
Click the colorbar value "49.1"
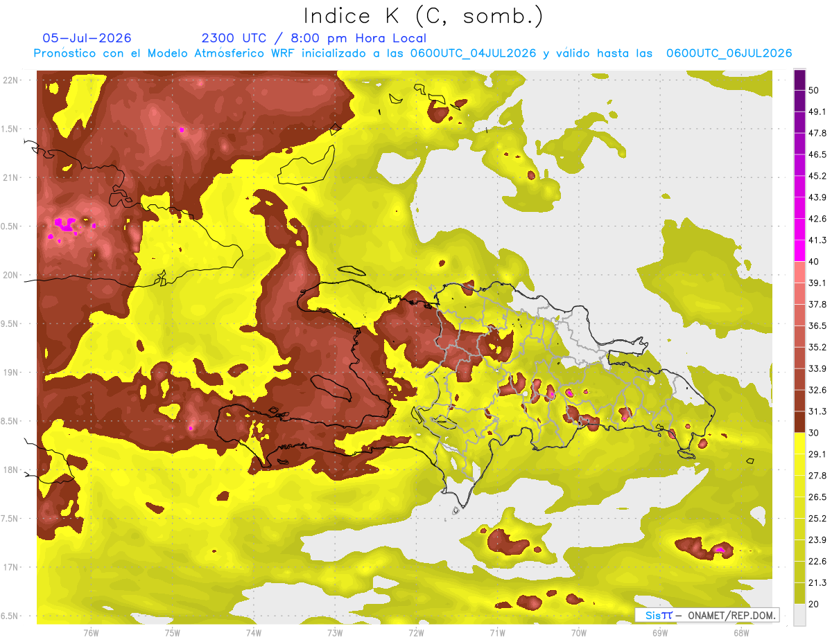click(x=818, y=112)
